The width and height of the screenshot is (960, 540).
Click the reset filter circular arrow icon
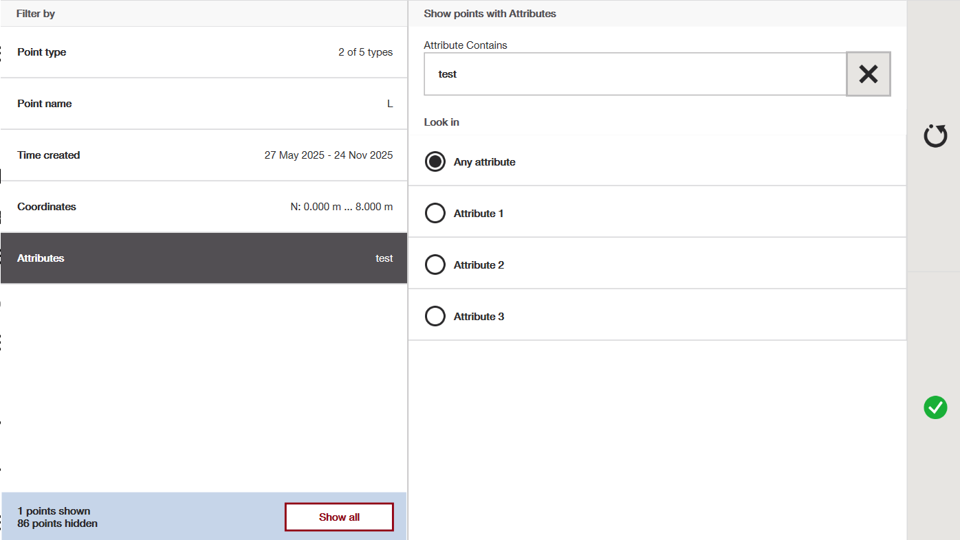click(x=935, y=136)
